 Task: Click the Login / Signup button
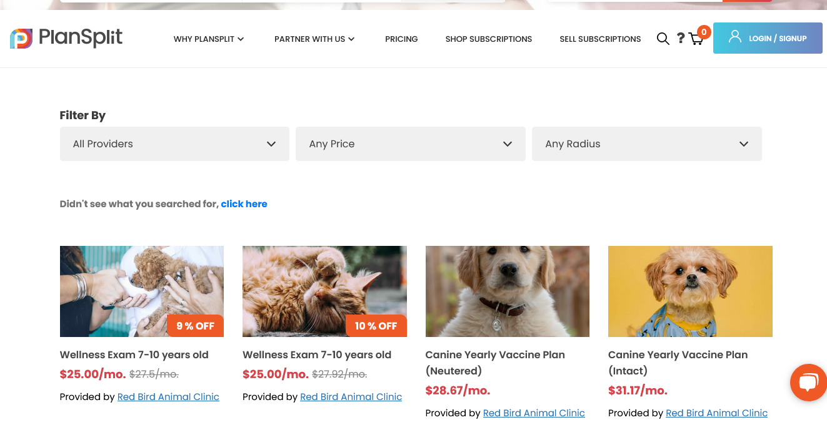tap(768, 39)
